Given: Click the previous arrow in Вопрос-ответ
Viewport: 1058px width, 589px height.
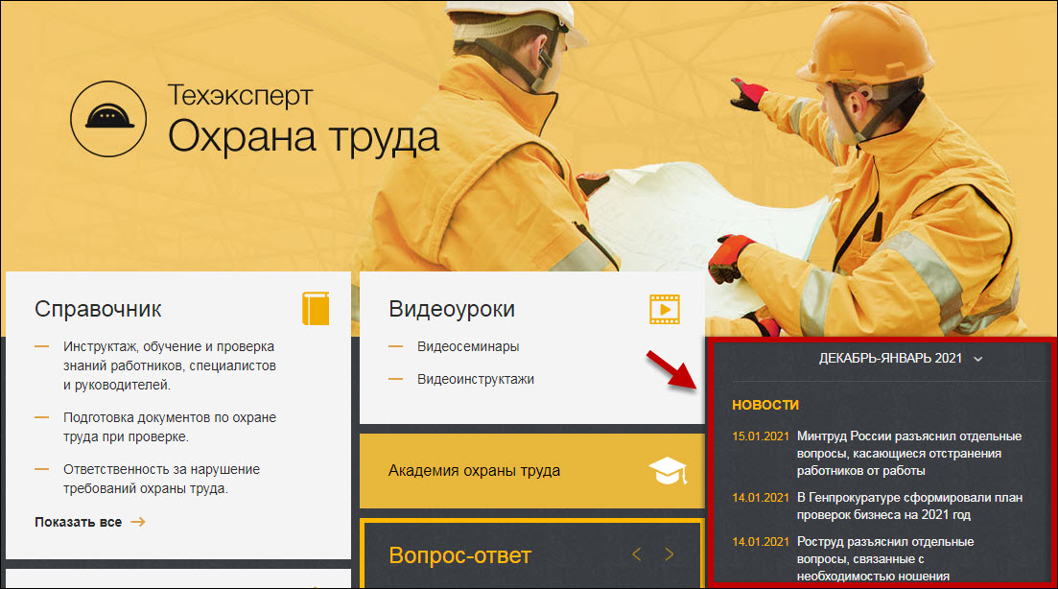Looking at the screenshot, I should point(637,554).
